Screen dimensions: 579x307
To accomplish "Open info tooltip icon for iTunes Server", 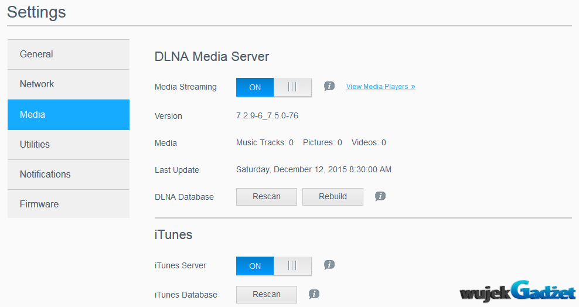I will point(329,265).
